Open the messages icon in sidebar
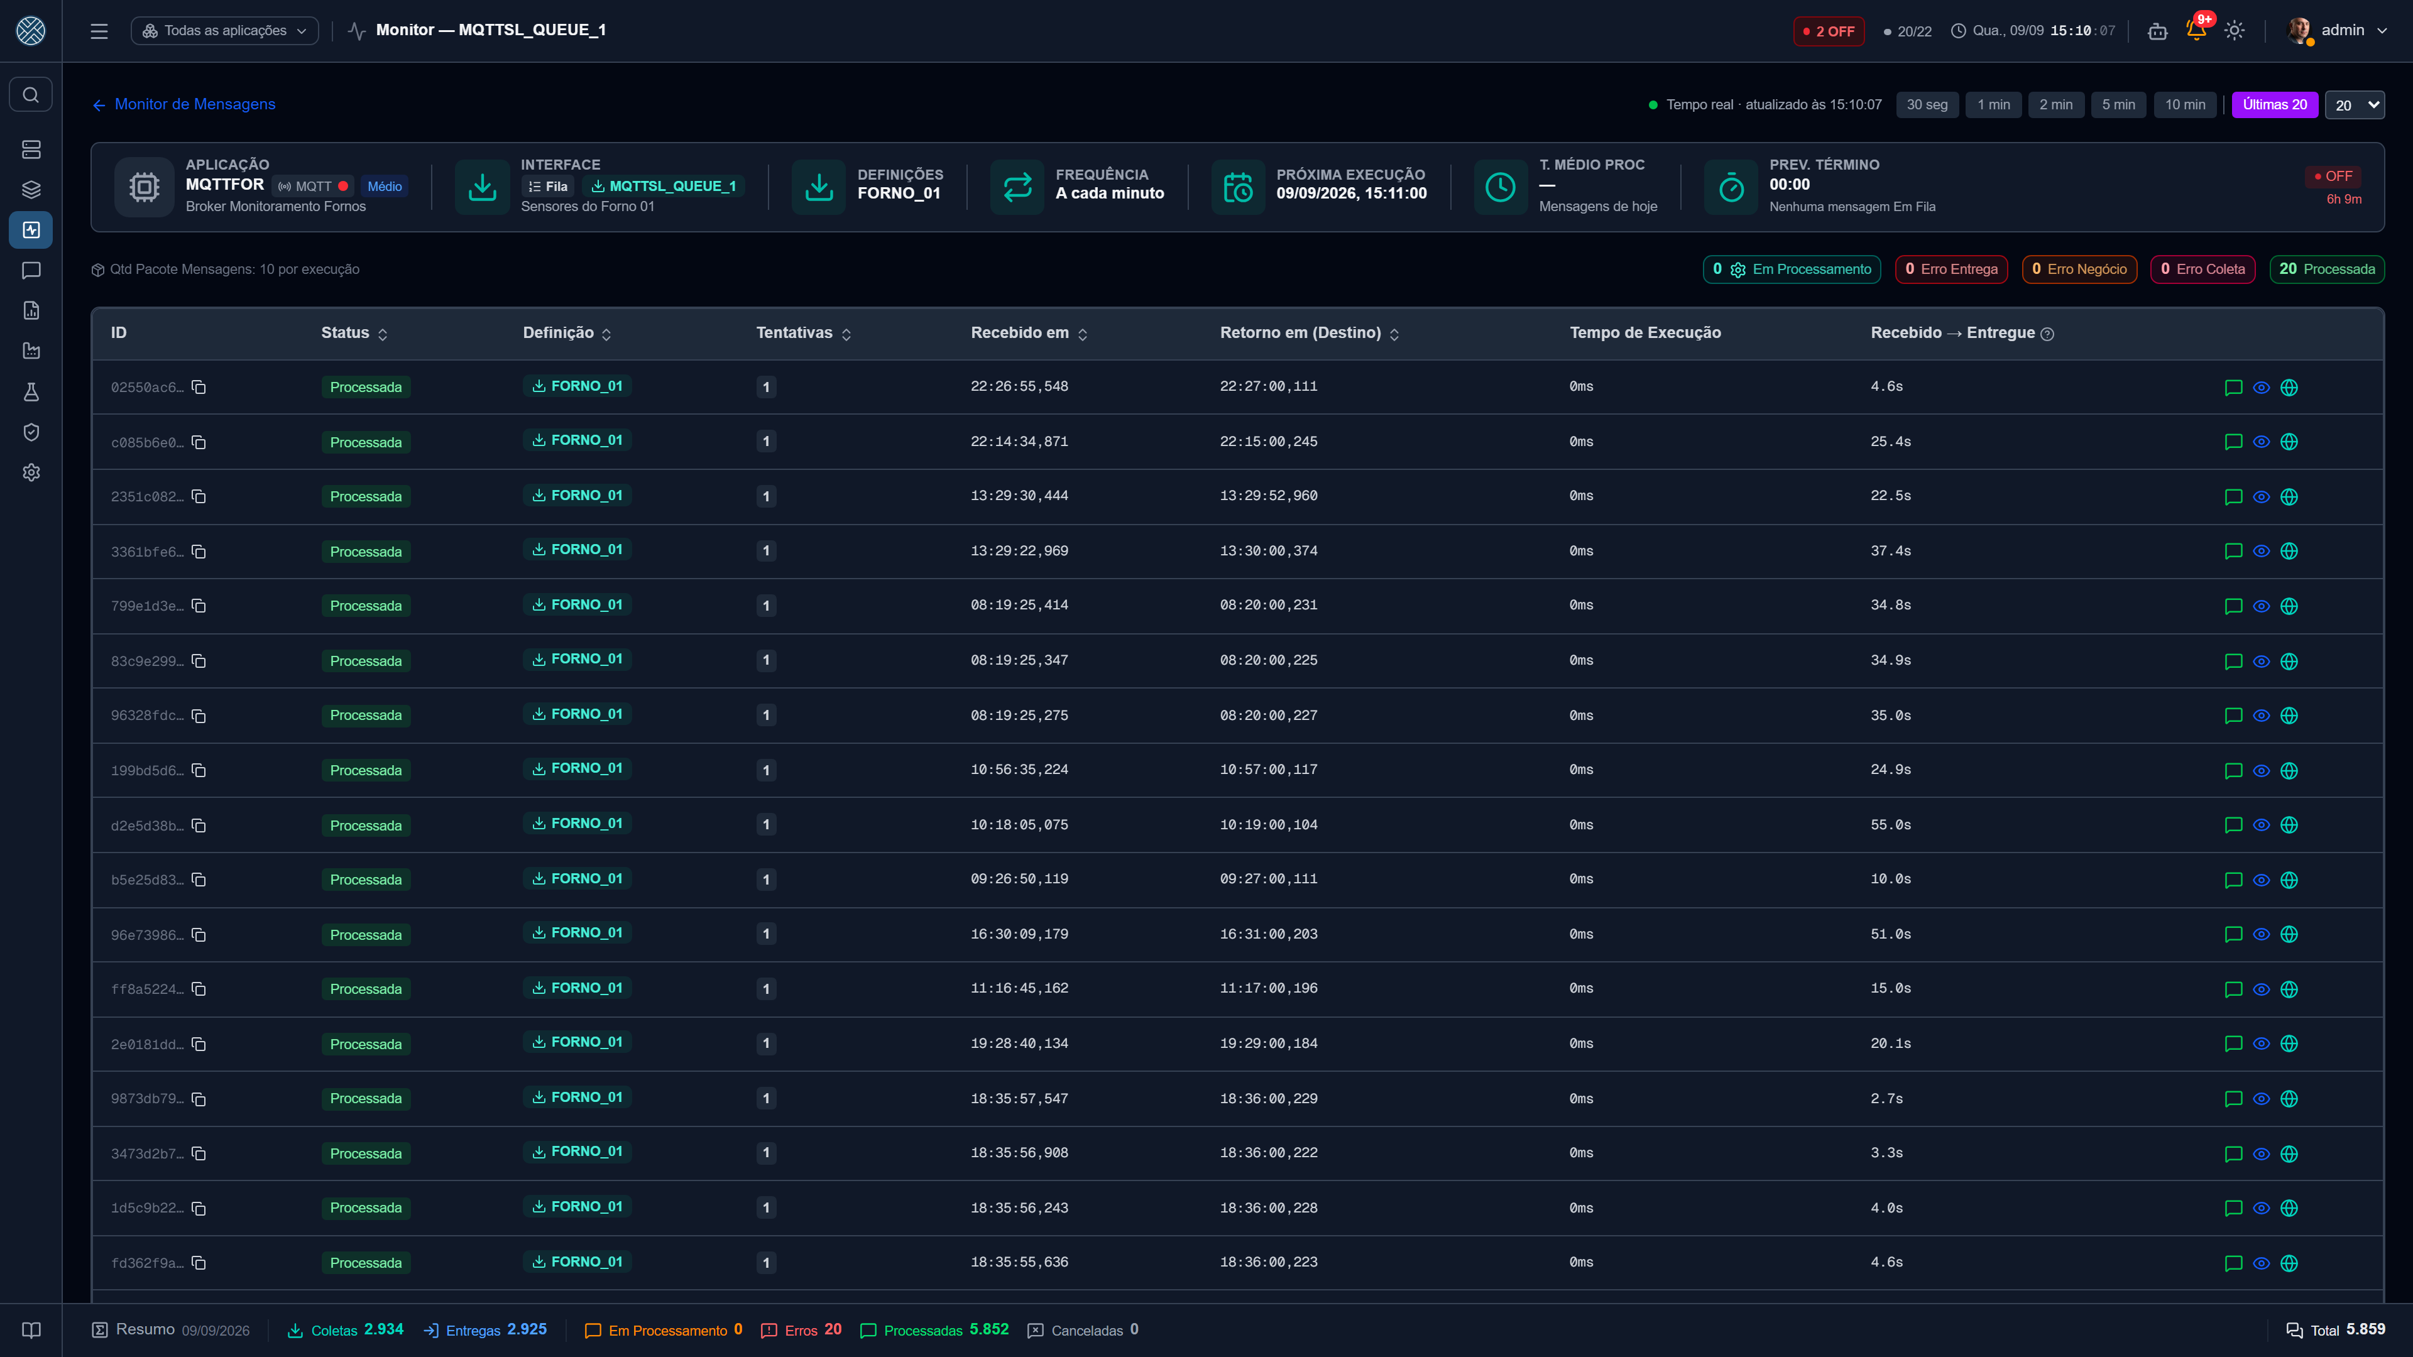 pyautogui.click(x=31, y=271)
